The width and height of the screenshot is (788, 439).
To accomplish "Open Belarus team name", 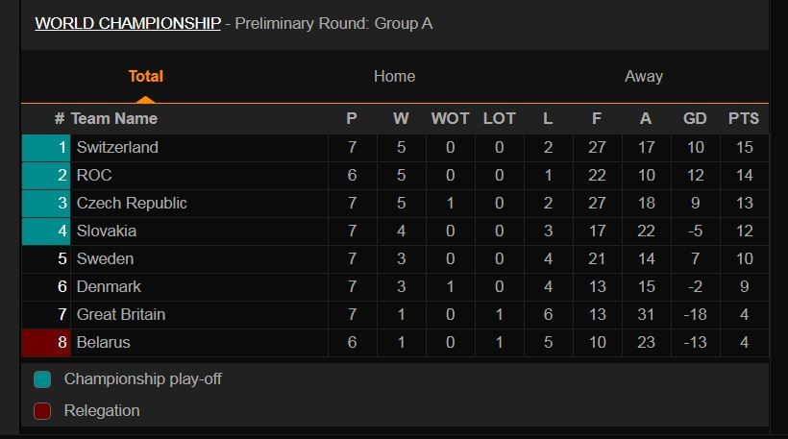I will tap(103, 343).
